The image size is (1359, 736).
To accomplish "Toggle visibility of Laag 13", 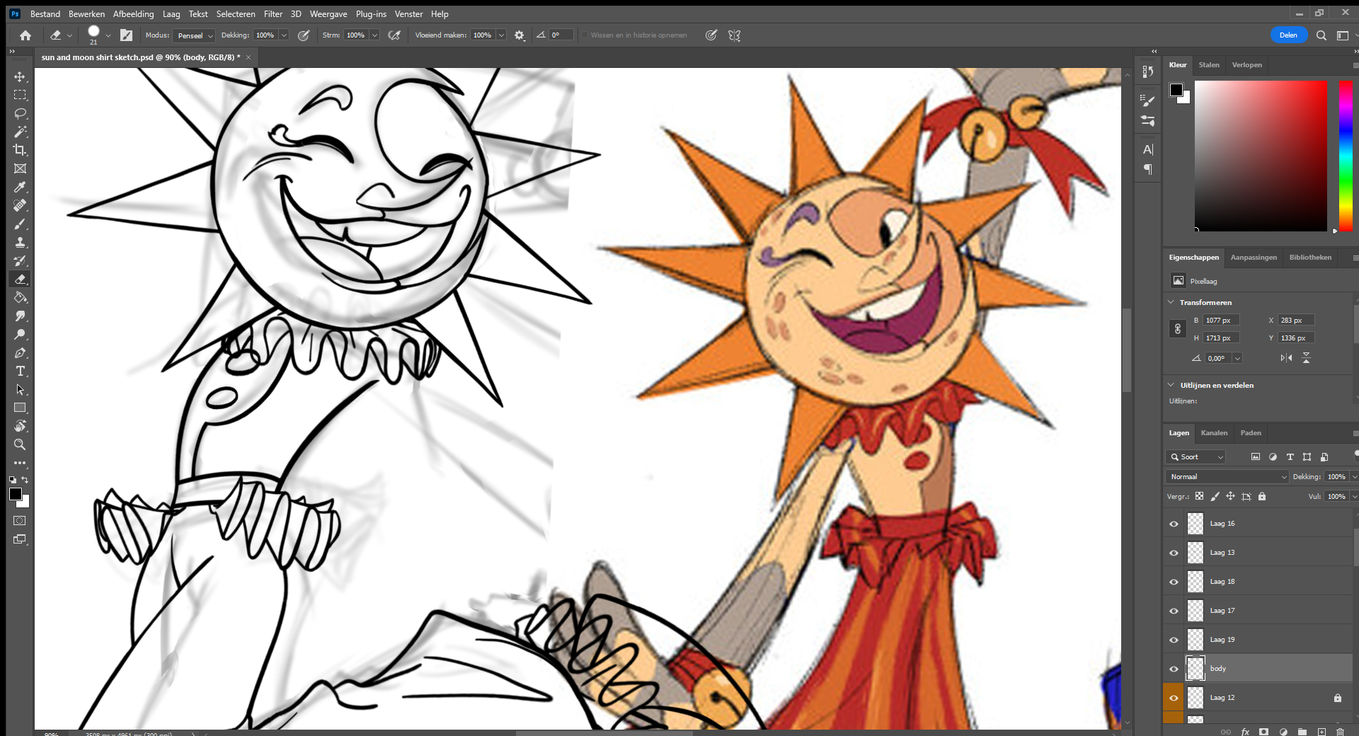I will point(1174,553).
